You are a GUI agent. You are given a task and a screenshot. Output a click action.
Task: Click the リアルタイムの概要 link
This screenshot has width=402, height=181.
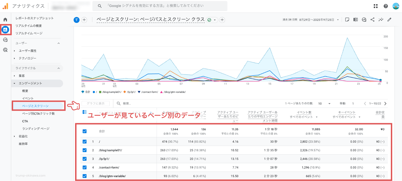[x=29, y=26]
